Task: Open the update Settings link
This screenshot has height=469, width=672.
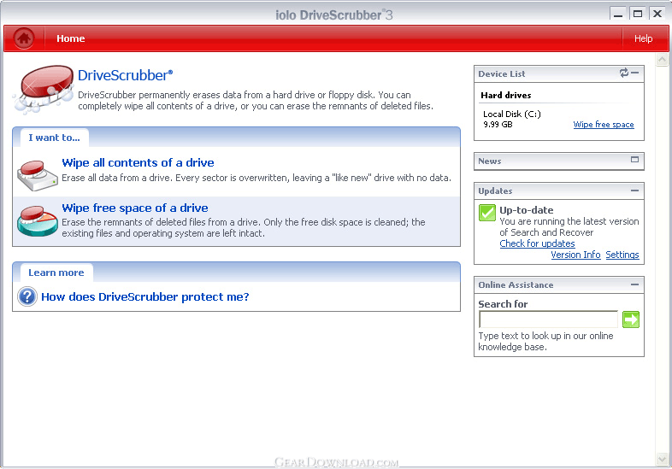Action: coord(622,255)
